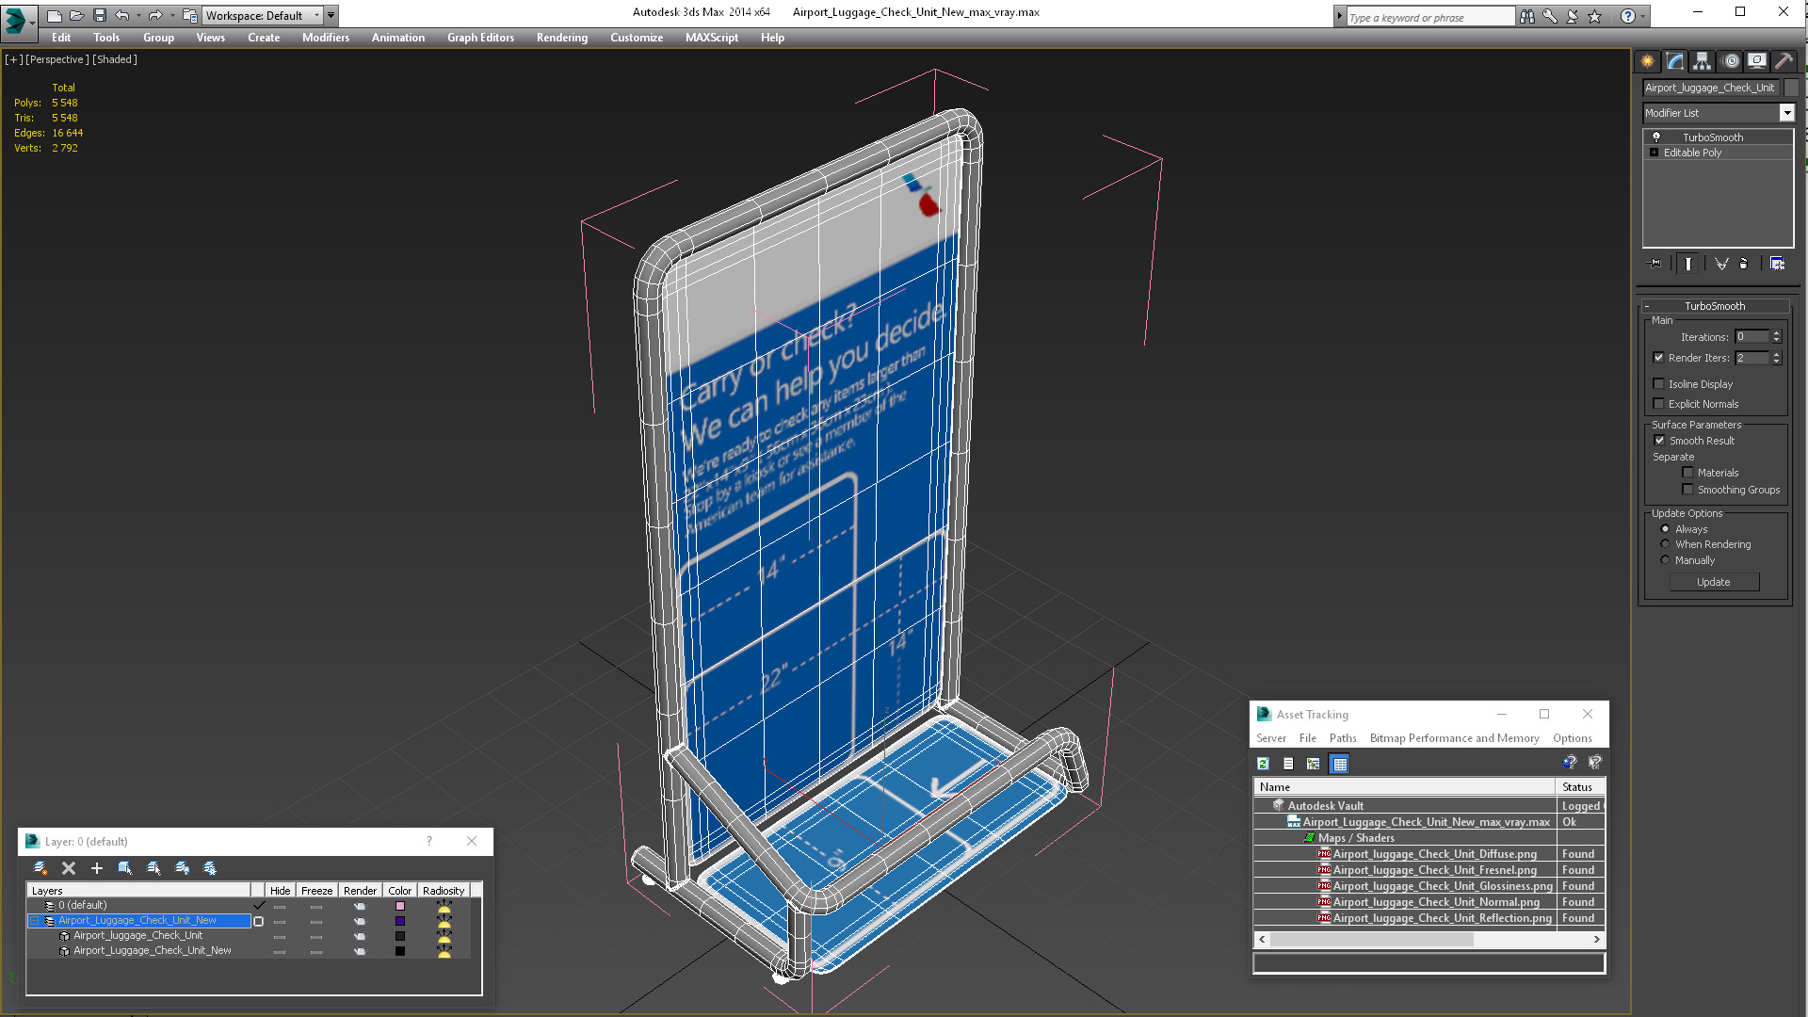Add selected objects to layer plus icon
Screen dimensions: 1808x1017
[96, 868]
